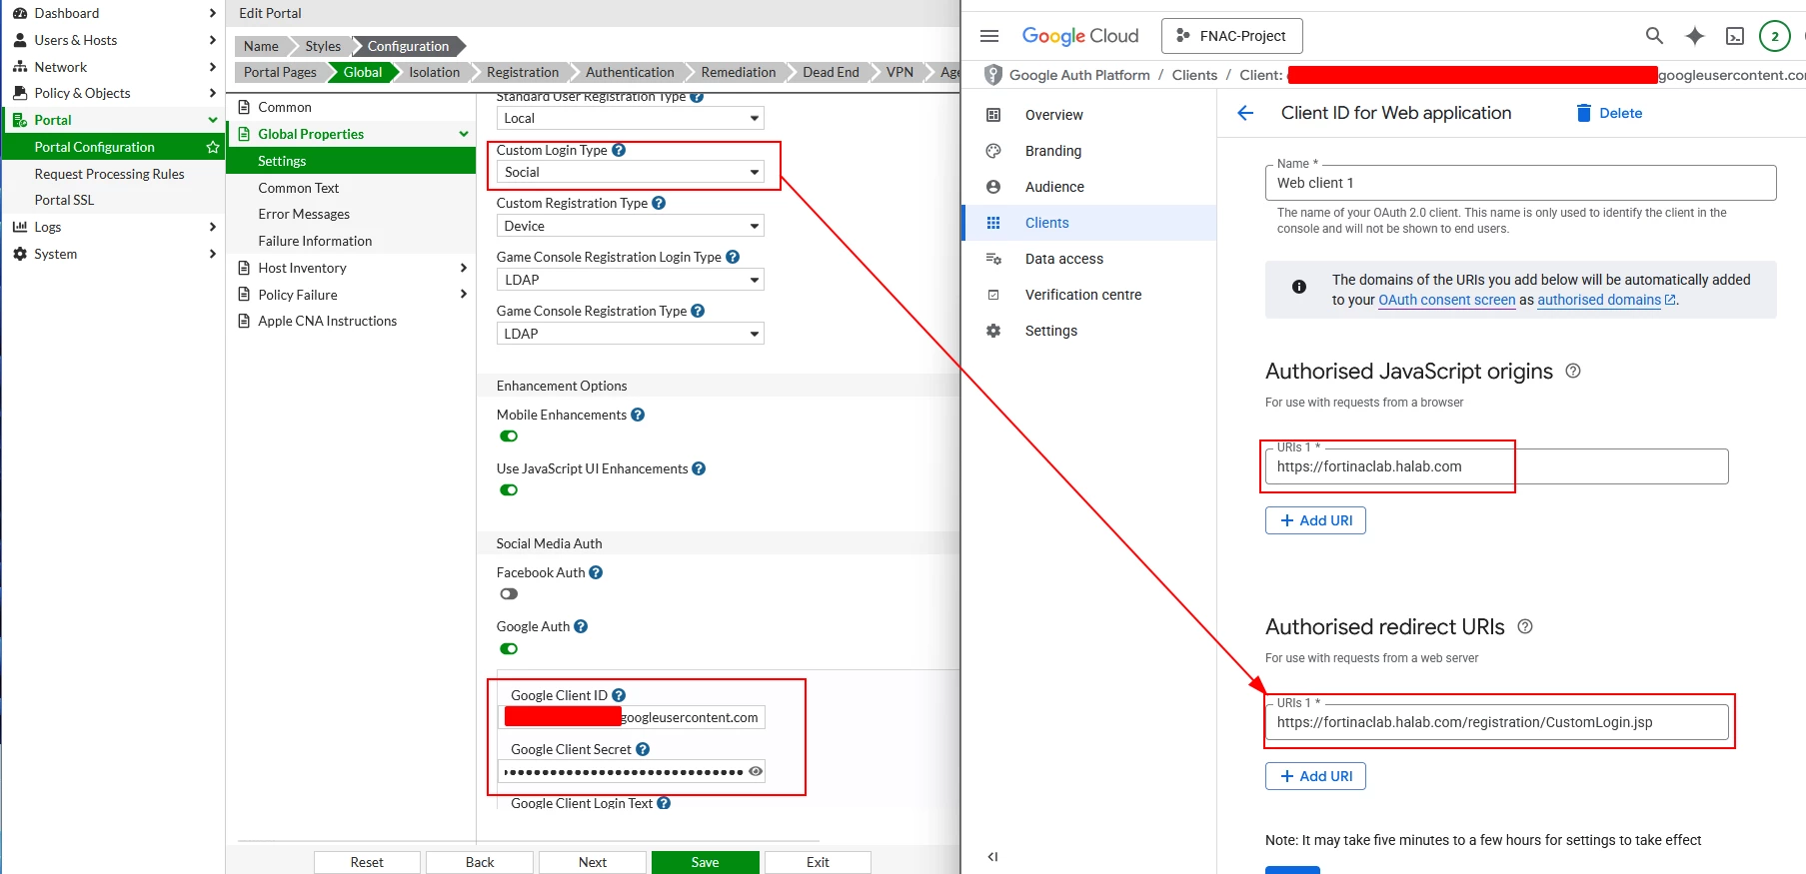Open the Google Cloud hamburger navigation menu
The width and height of the screenshot is (1806, 874).
[989, 36]
